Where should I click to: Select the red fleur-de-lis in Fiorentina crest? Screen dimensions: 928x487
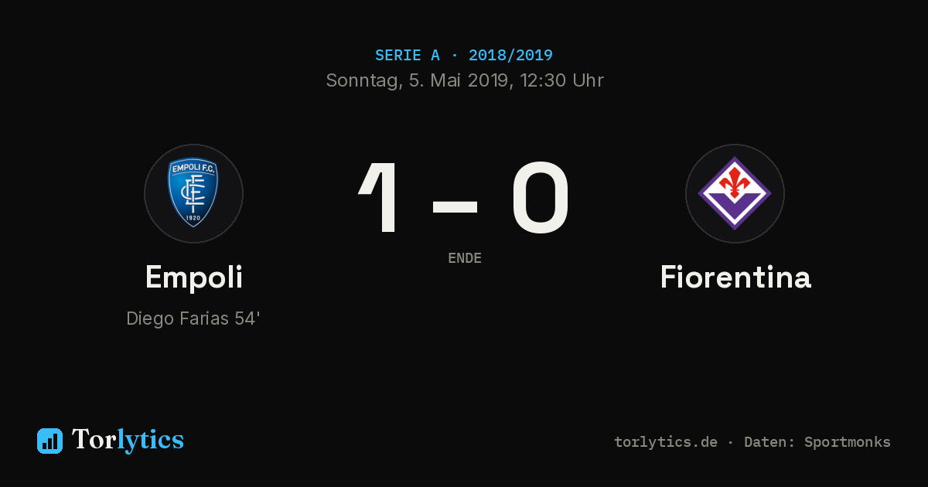(735, 183)
